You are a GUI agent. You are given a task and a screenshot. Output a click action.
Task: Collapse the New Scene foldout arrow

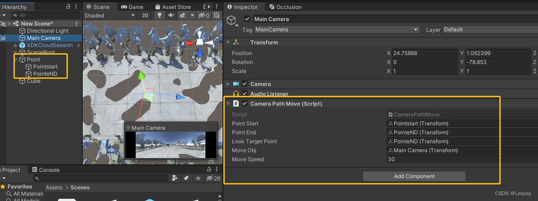point(9,24)
